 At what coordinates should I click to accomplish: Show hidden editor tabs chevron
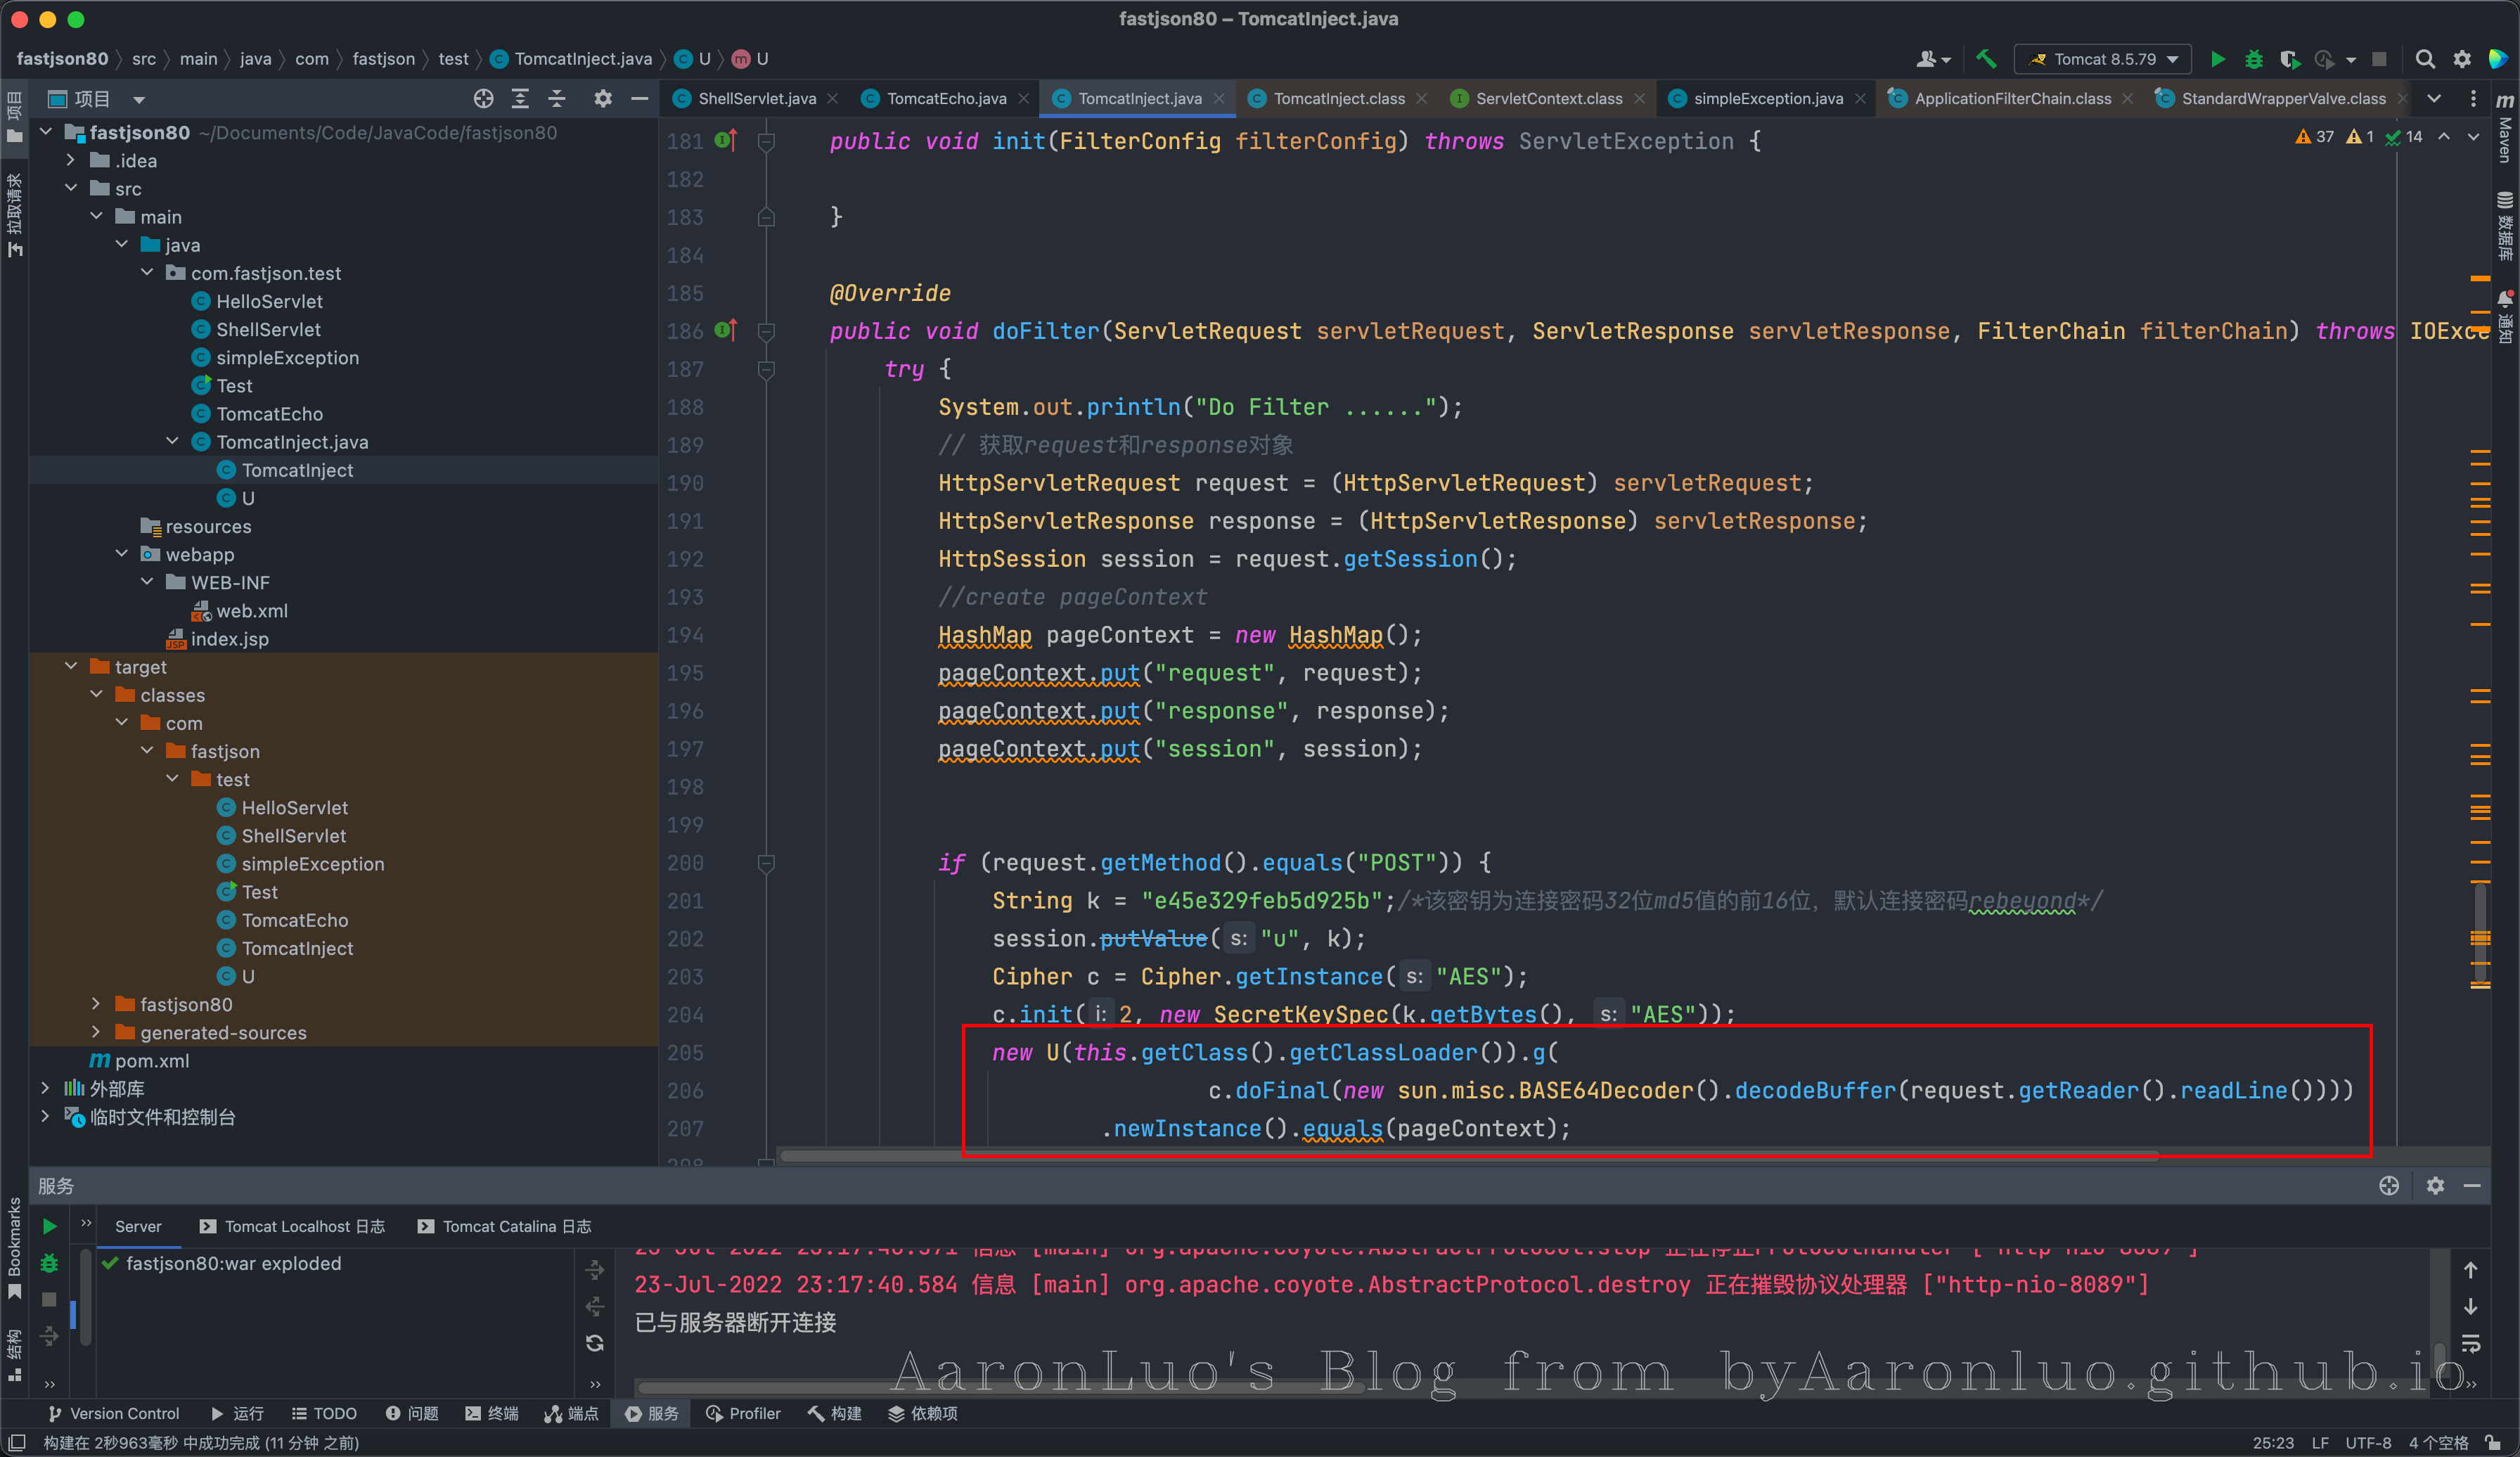coord(2434,98)
